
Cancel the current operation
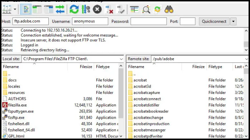click(x=97, y=9)
